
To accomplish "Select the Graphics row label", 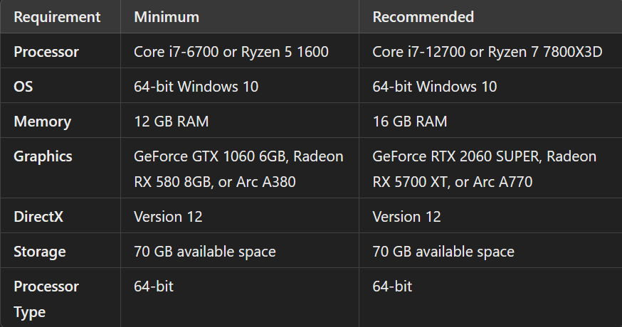I will tap(43, 156).
